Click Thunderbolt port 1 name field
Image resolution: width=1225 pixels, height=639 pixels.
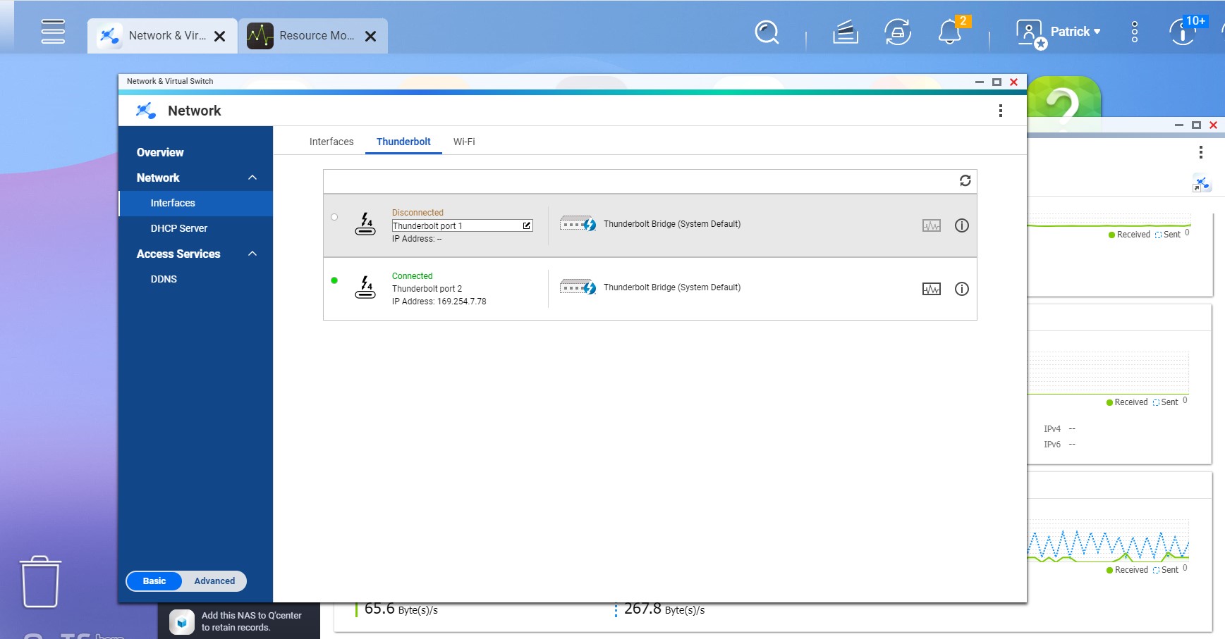click(x=462, y=226)
